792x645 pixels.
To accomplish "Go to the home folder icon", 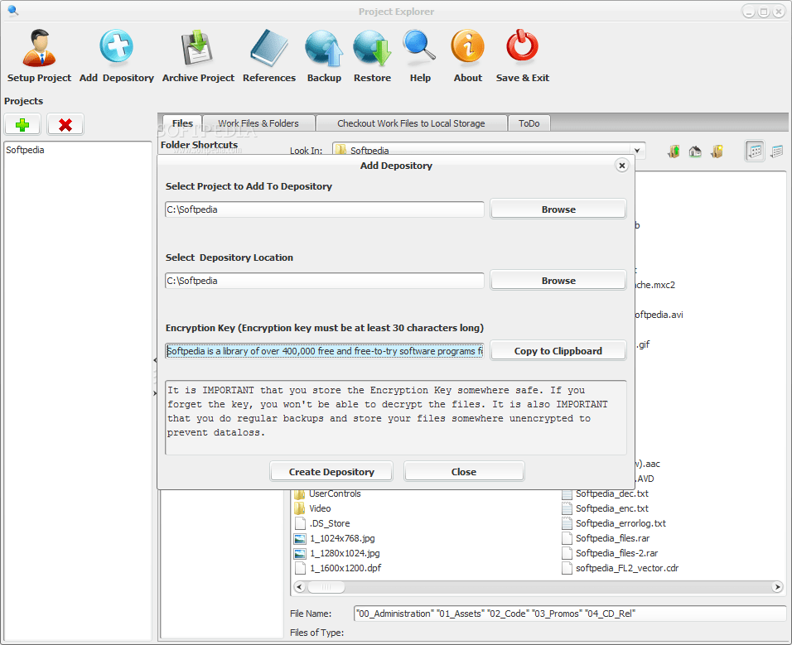I will pos(695,151).
